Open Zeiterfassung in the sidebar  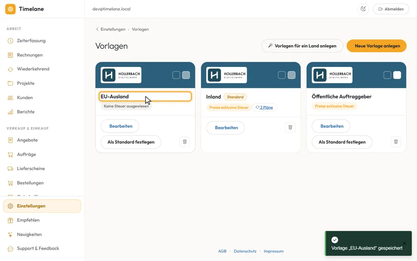pyautogui.click(x=42, y=41)
